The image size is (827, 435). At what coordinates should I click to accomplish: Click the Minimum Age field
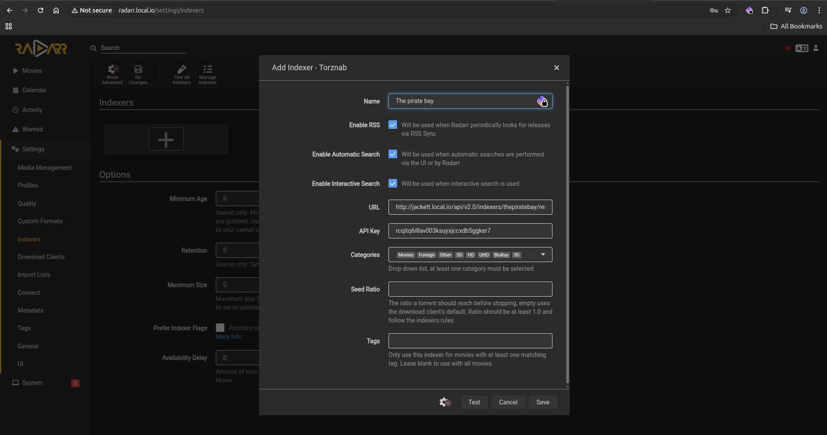(237, 198)
